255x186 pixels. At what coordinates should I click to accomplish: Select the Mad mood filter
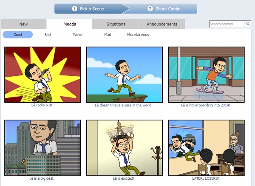click(108, 35)
